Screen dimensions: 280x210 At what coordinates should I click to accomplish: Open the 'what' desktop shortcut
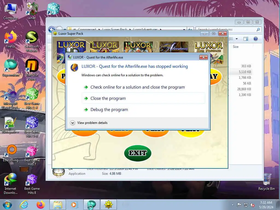32,11
